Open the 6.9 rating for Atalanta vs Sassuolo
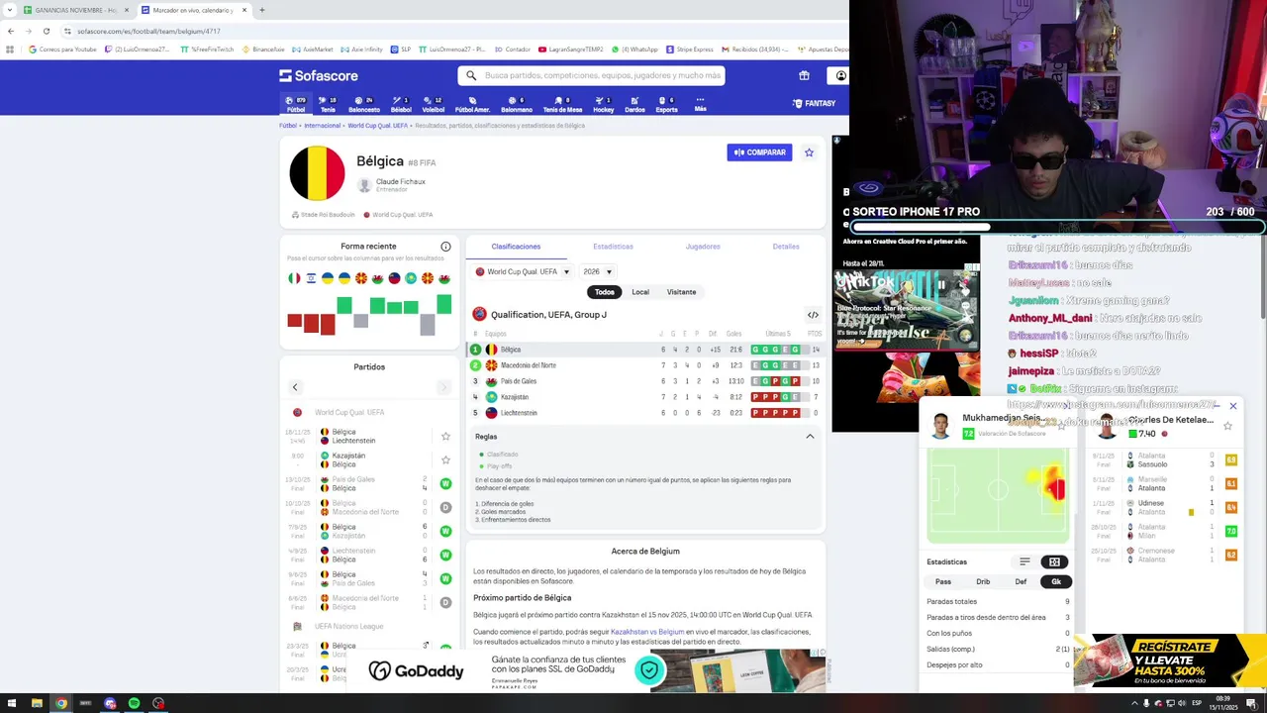Viewport: 1267px width, 713px height. tap(1231, 460)
